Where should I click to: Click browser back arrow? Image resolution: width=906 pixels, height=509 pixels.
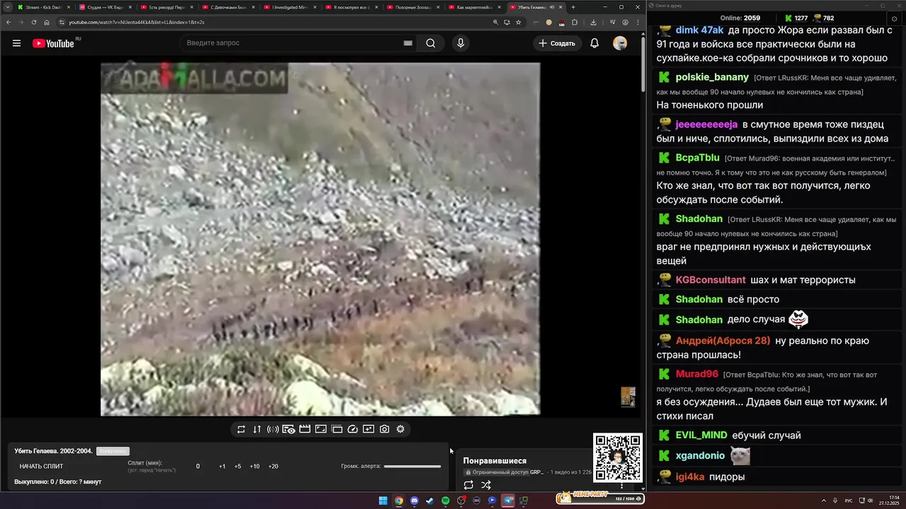click(7, 22)
